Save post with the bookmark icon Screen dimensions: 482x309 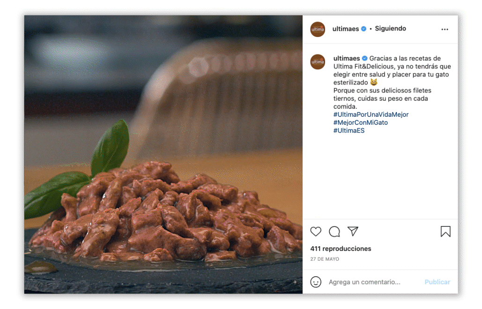(x=445, y=232)
